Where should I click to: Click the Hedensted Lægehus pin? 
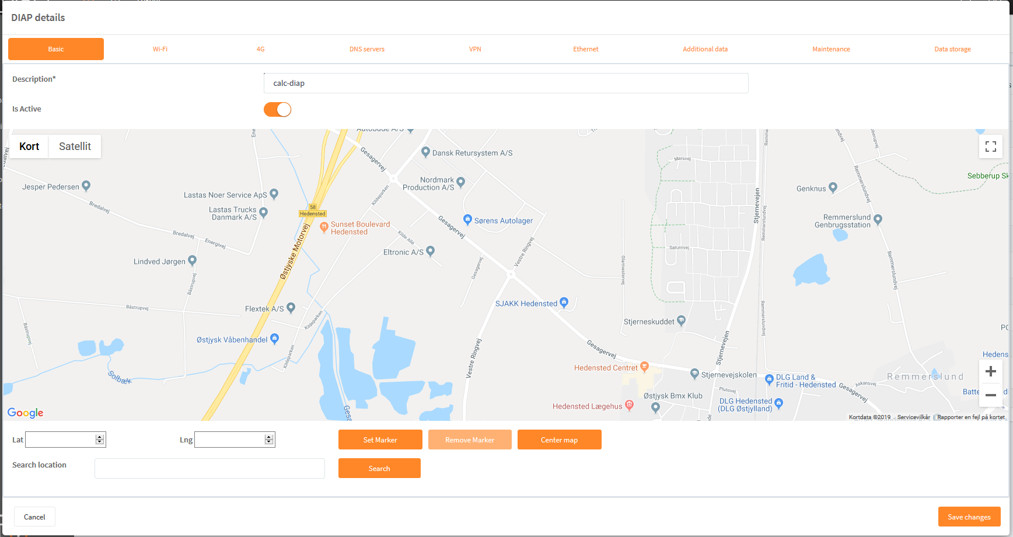[x=629, y=405]
